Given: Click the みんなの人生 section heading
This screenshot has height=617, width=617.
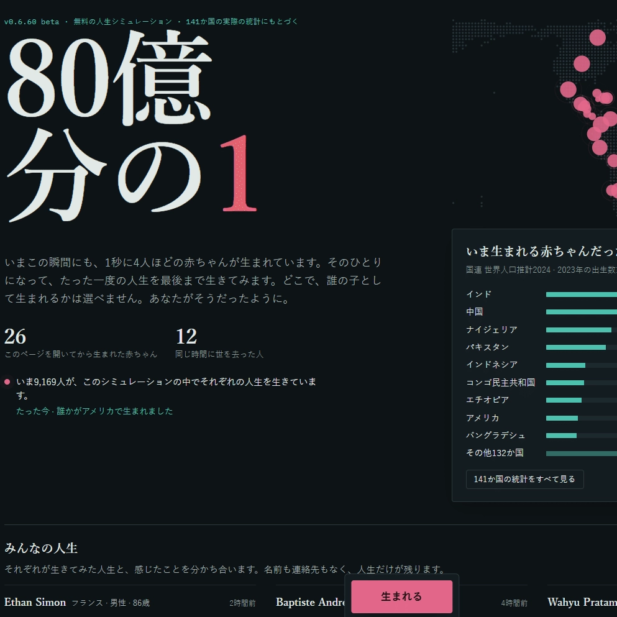Looking at the screenshot, I should [41, 548].
